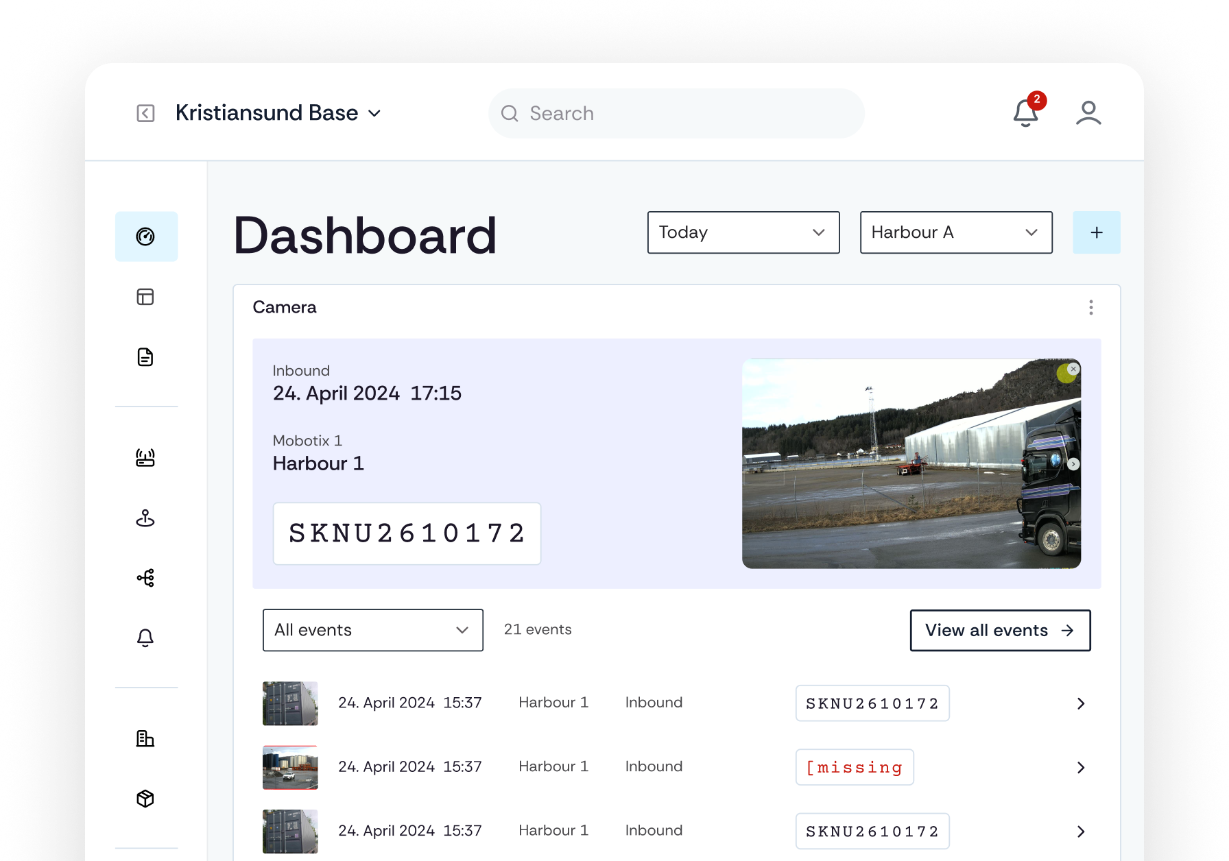Screen dimensions: 1229x861
Task: Click into the Search field
Action: (676, 113)
